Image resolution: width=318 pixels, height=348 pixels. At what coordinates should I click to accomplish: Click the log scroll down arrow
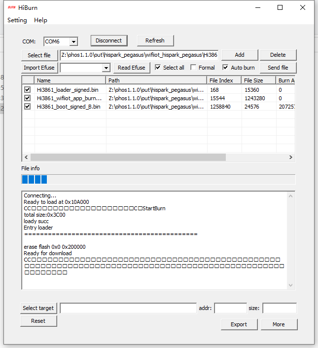pyautogui.click(x=290, y=285)
